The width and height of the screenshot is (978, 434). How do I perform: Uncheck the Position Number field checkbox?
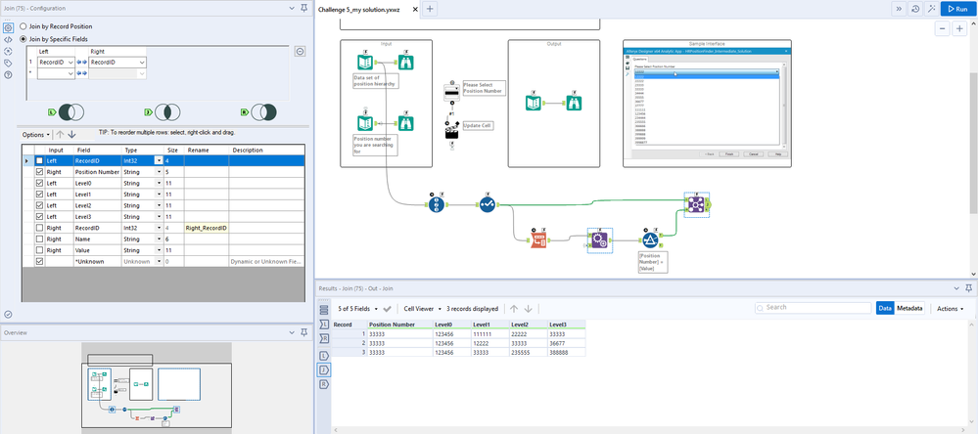pos(39,172)
